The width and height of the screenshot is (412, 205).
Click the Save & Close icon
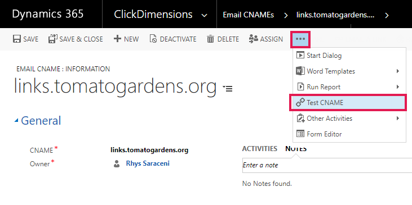[x=53, y=39]
